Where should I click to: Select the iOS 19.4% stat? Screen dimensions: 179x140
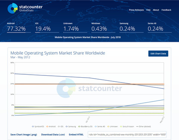pos(47,28)
